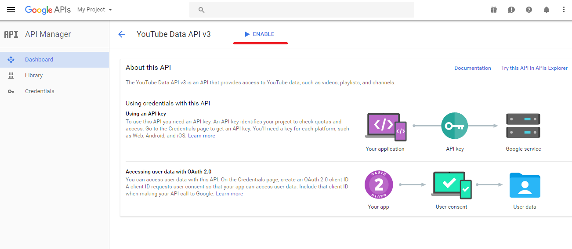
Task: Click the Using an API key subheading
Action: coord(146,114)
